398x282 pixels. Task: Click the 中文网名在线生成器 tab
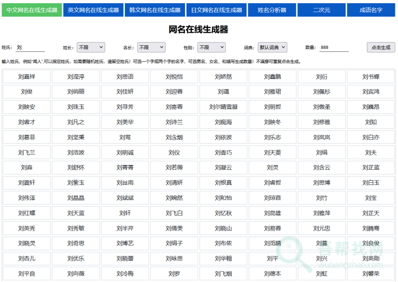click(32, 10)
